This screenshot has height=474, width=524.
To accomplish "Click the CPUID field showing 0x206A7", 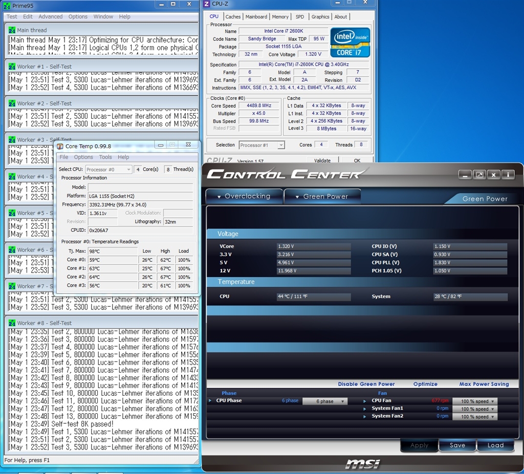I will [140, 230].
